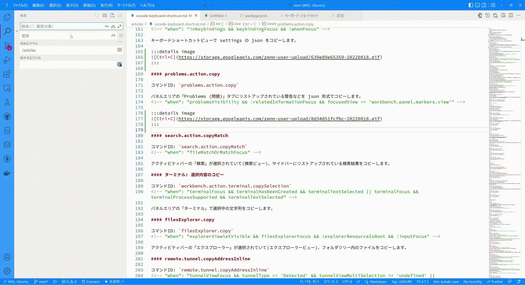Toggle regular expression in search box
Viewport: 525px width, 285px height.
click(119, 26)
